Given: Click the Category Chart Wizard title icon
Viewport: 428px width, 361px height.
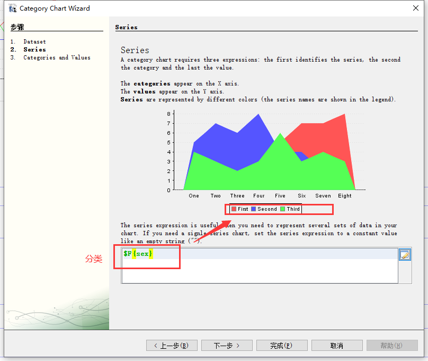Looking at the screenshot, I should (13, 8).
